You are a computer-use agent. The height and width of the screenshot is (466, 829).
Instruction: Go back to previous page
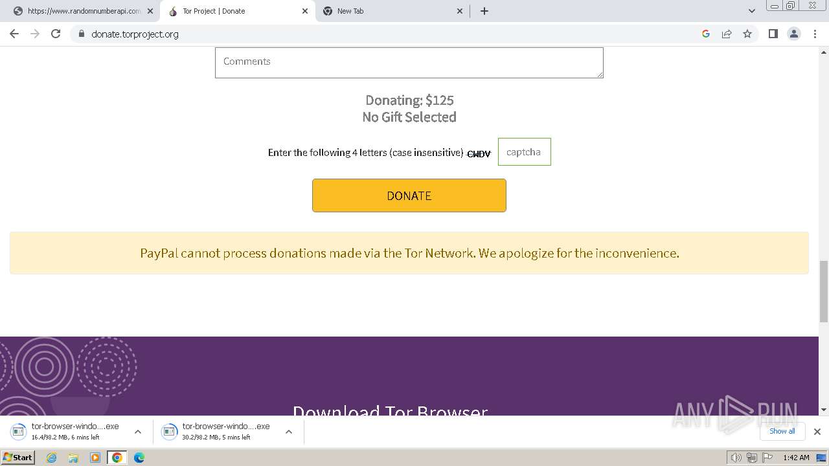(14, 34)
